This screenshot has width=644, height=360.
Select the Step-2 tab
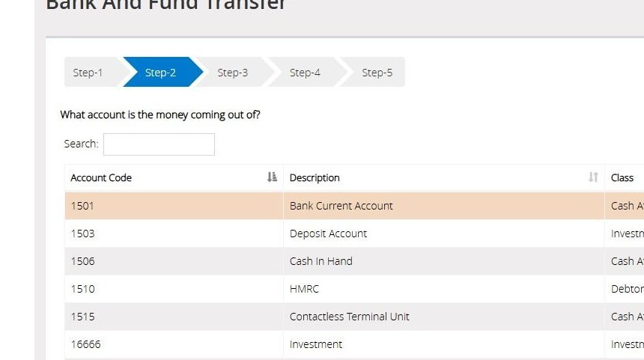pos(161,73)
